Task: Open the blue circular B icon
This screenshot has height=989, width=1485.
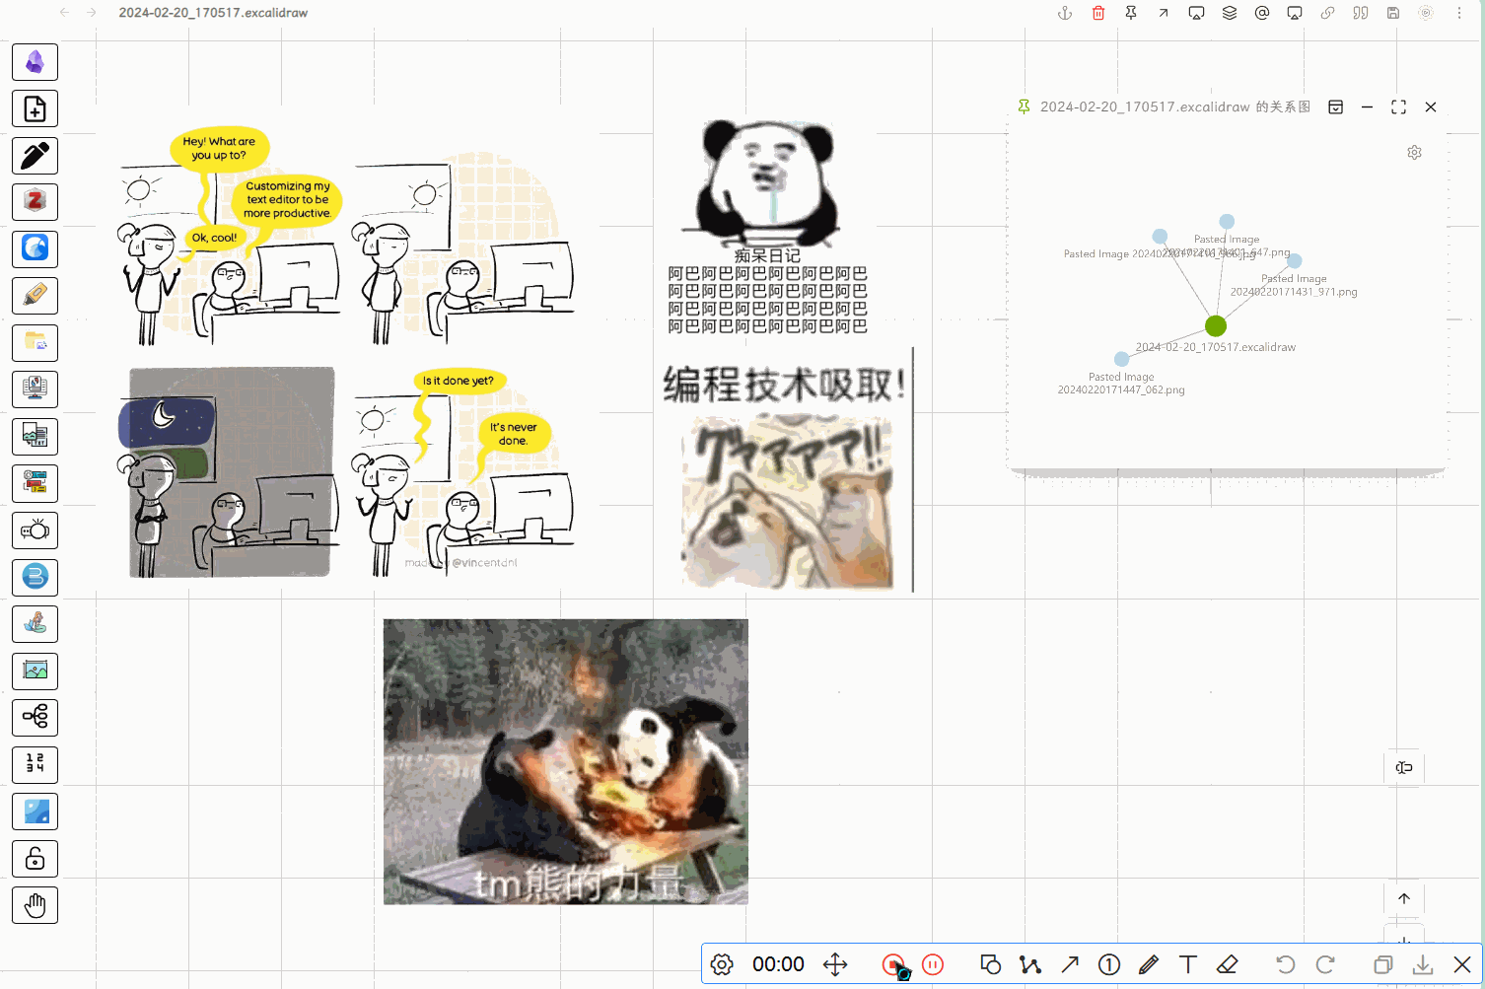Action: tap(35, 577)
